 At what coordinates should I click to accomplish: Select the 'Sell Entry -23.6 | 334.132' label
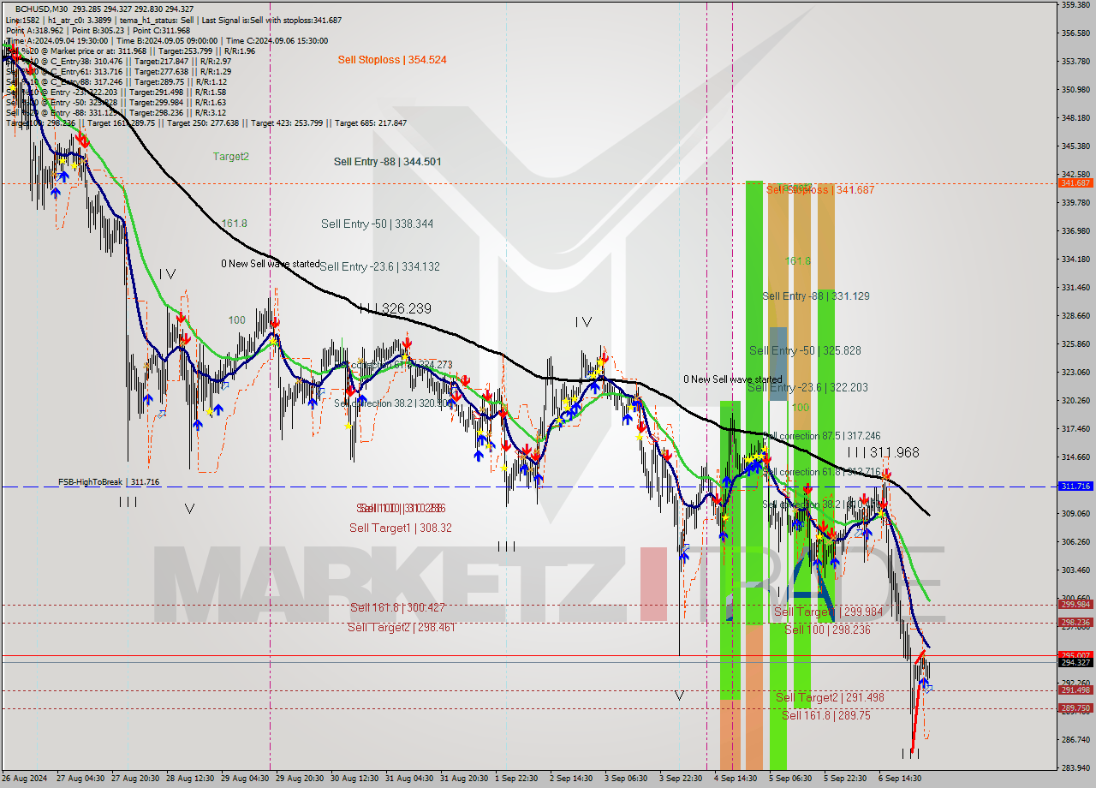[379, 267]
